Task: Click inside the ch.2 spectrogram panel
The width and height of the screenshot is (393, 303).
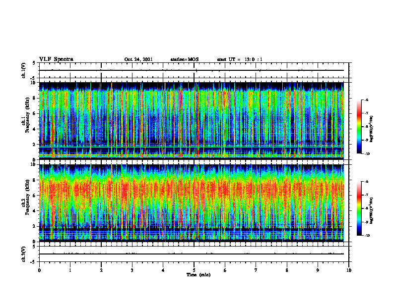Action: click(192, 203)
